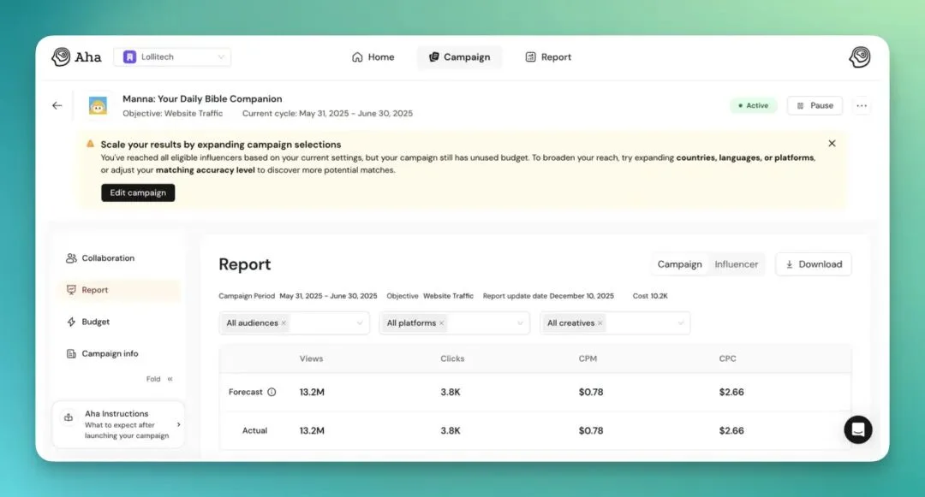Remove the All audiences filter tag
Screen dimensions: 925x497
(x=284, y=323)
